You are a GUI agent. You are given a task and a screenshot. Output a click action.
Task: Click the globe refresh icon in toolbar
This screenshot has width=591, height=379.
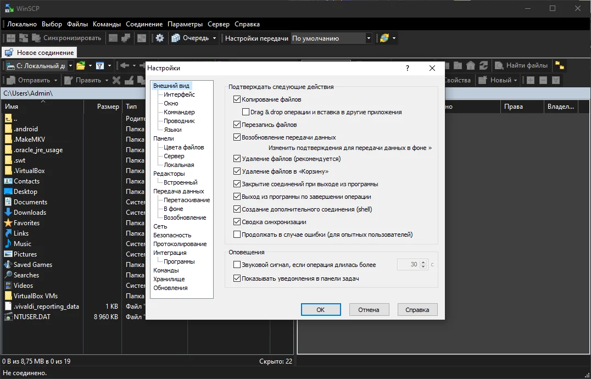(x=384, y=38)
